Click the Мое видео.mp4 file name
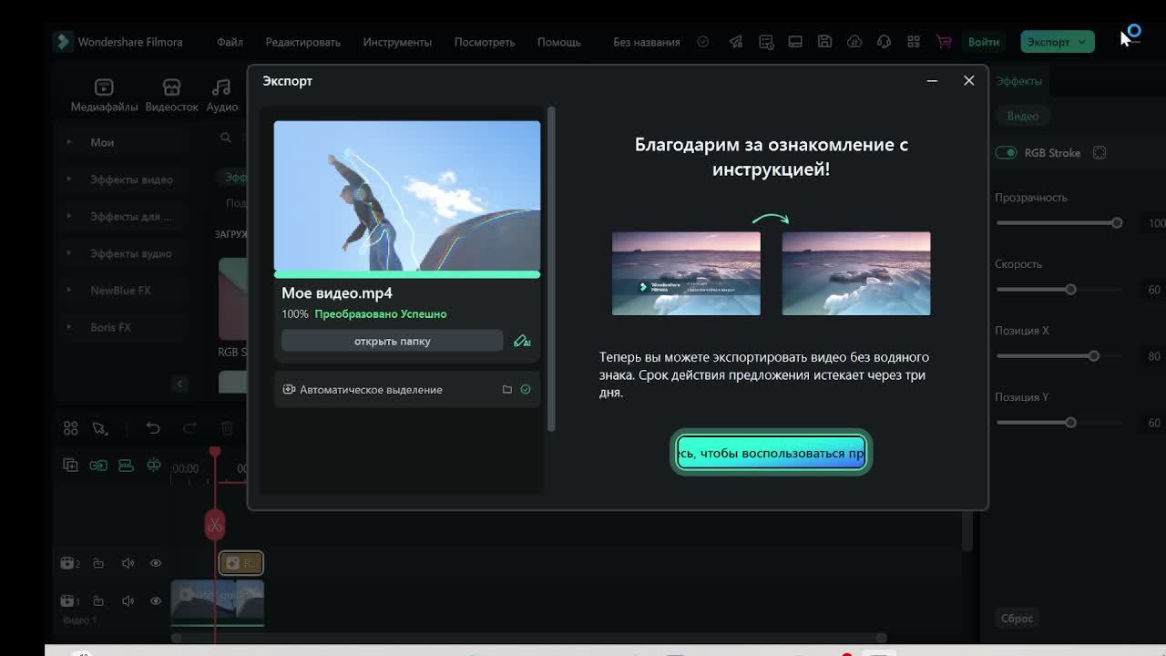The width and height of the screenshot is (1166, 656). (337, 293)
